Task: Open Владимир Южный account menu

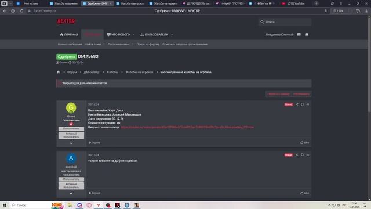Action: [x=279, y=35]
